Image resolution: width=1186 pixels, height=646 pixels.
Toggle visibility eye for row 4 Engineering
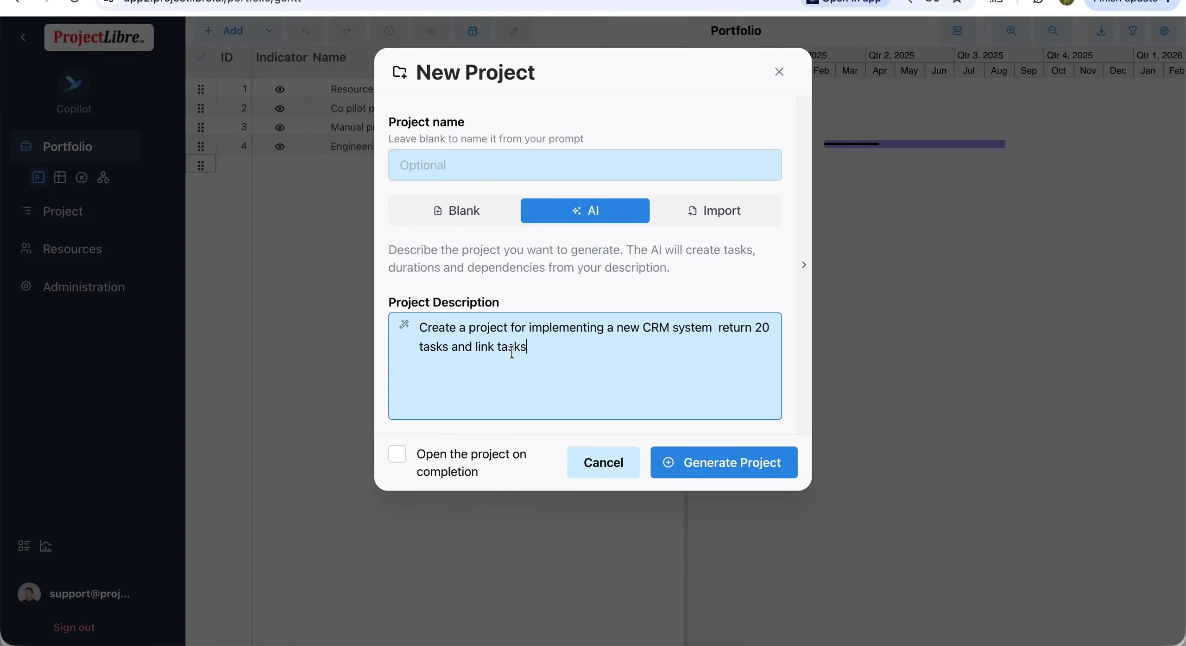tap(280, 146)
